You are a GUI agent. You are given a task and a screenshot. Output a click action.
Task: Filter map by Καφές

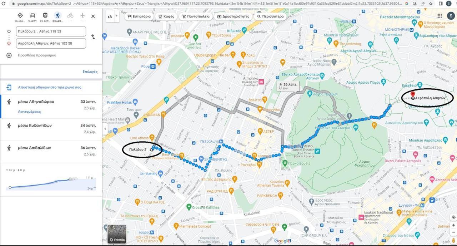(166, 16)
